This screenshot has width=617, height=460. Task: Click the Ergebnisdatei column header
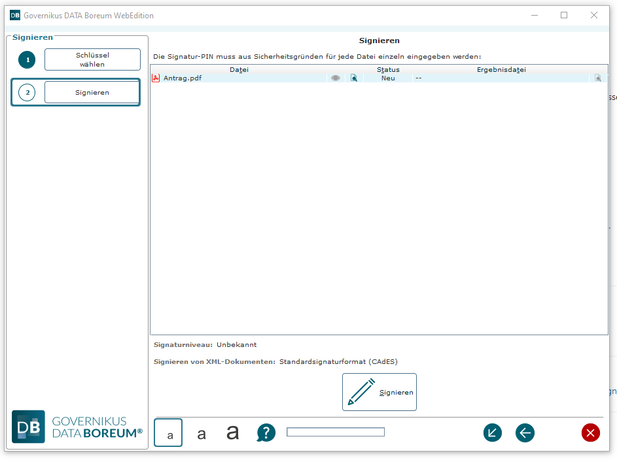[501, 69]
